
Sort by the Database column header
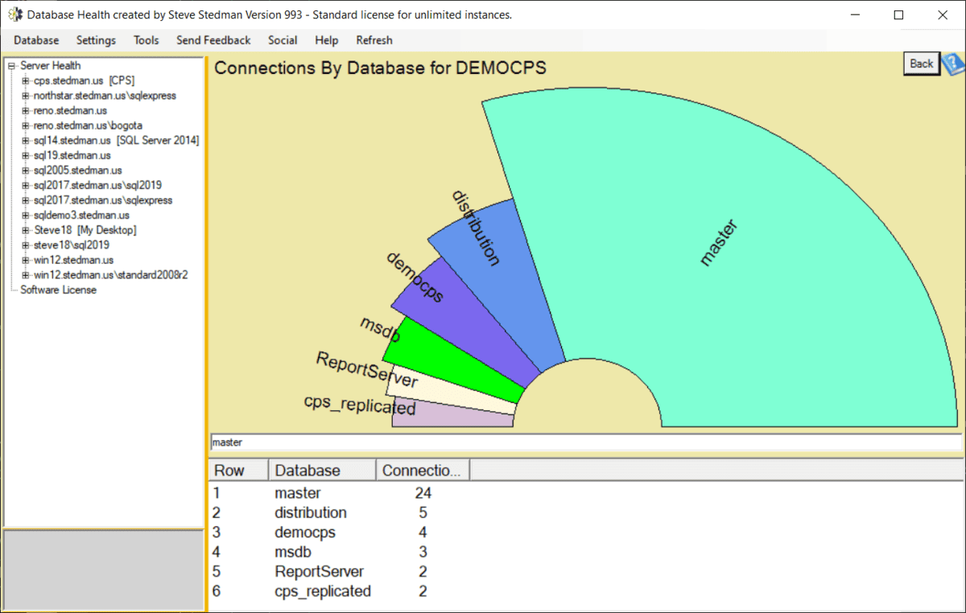pos(322,471)
